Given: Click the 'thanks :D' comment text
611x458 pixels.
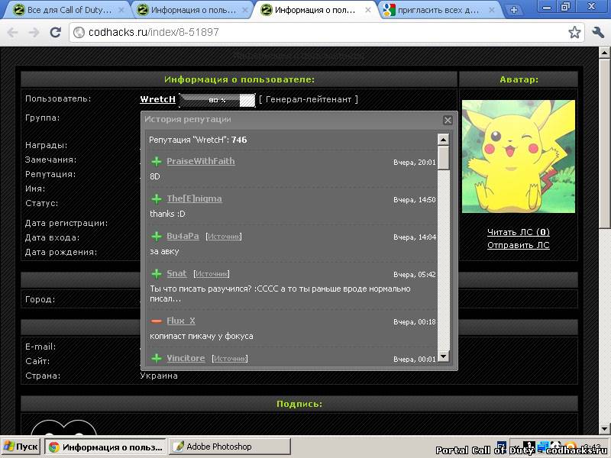Looking at the screenshot, I should 167,214.
